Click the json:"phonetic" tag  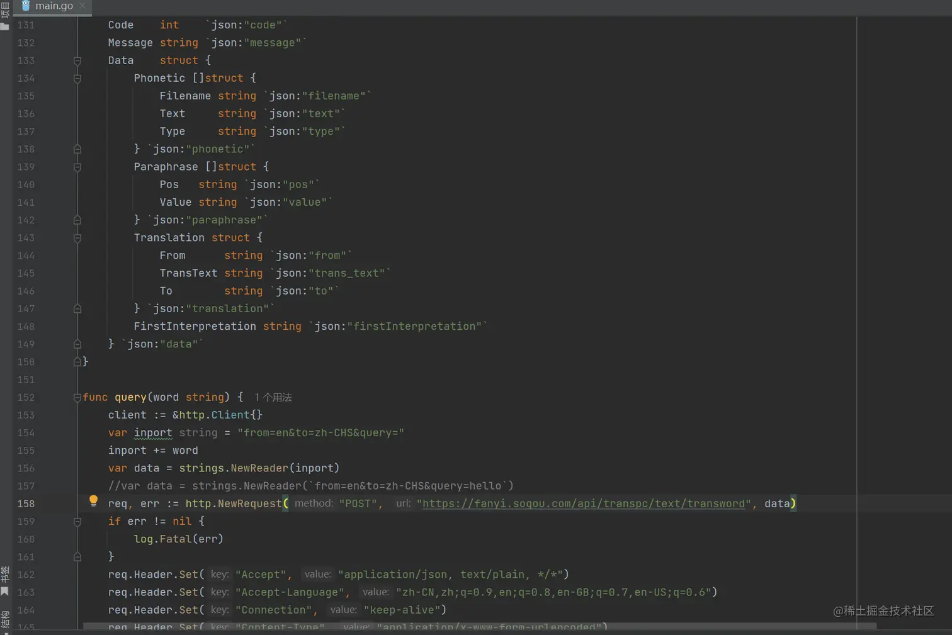201,149
